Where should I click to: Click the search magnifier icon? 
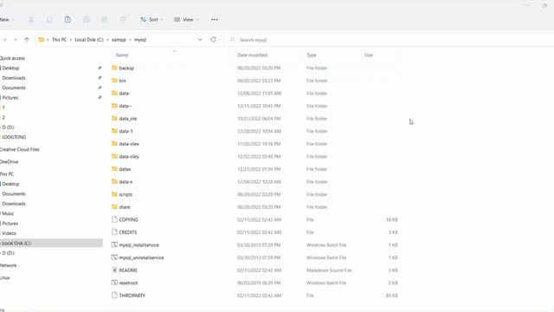point(232,40)
